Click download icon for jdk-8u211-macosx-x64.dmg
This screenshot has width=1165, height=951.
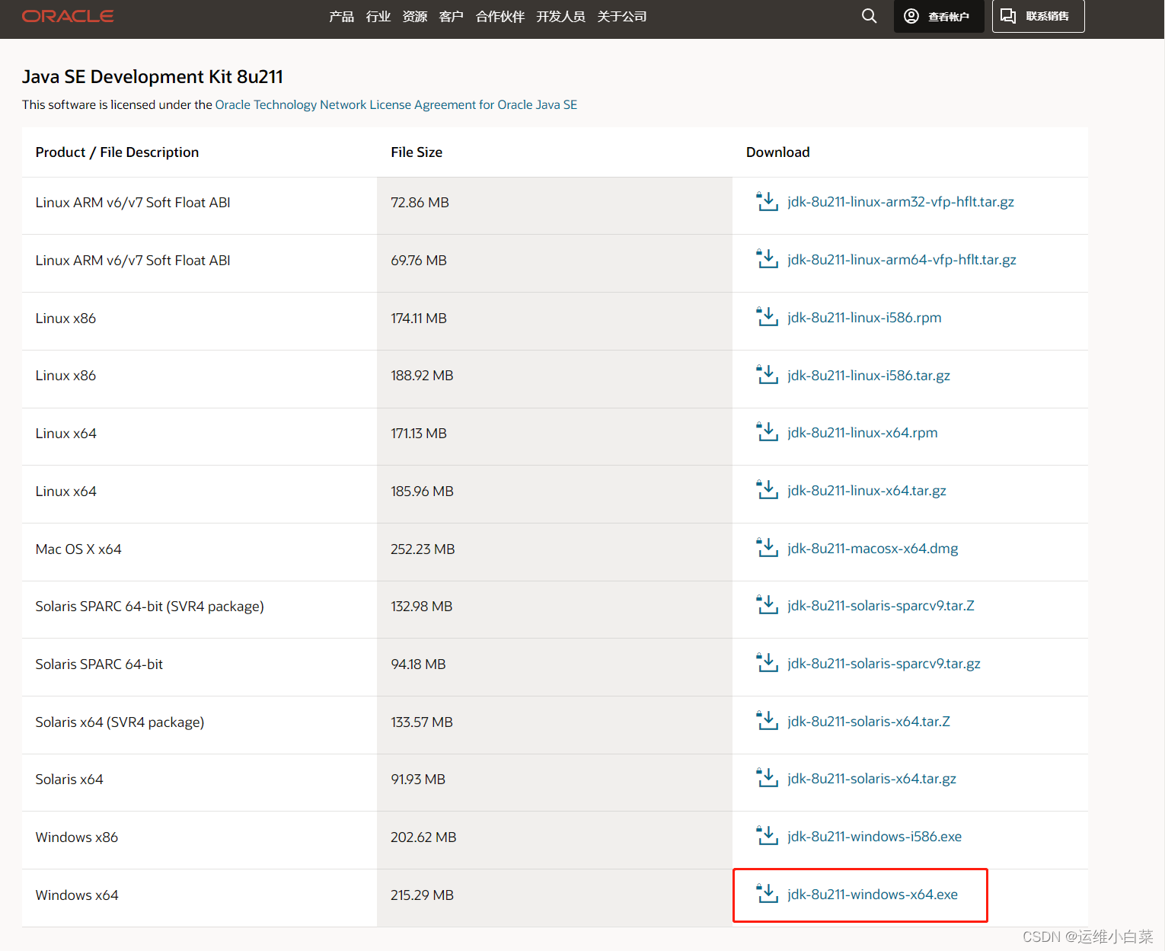click(767, 549)
